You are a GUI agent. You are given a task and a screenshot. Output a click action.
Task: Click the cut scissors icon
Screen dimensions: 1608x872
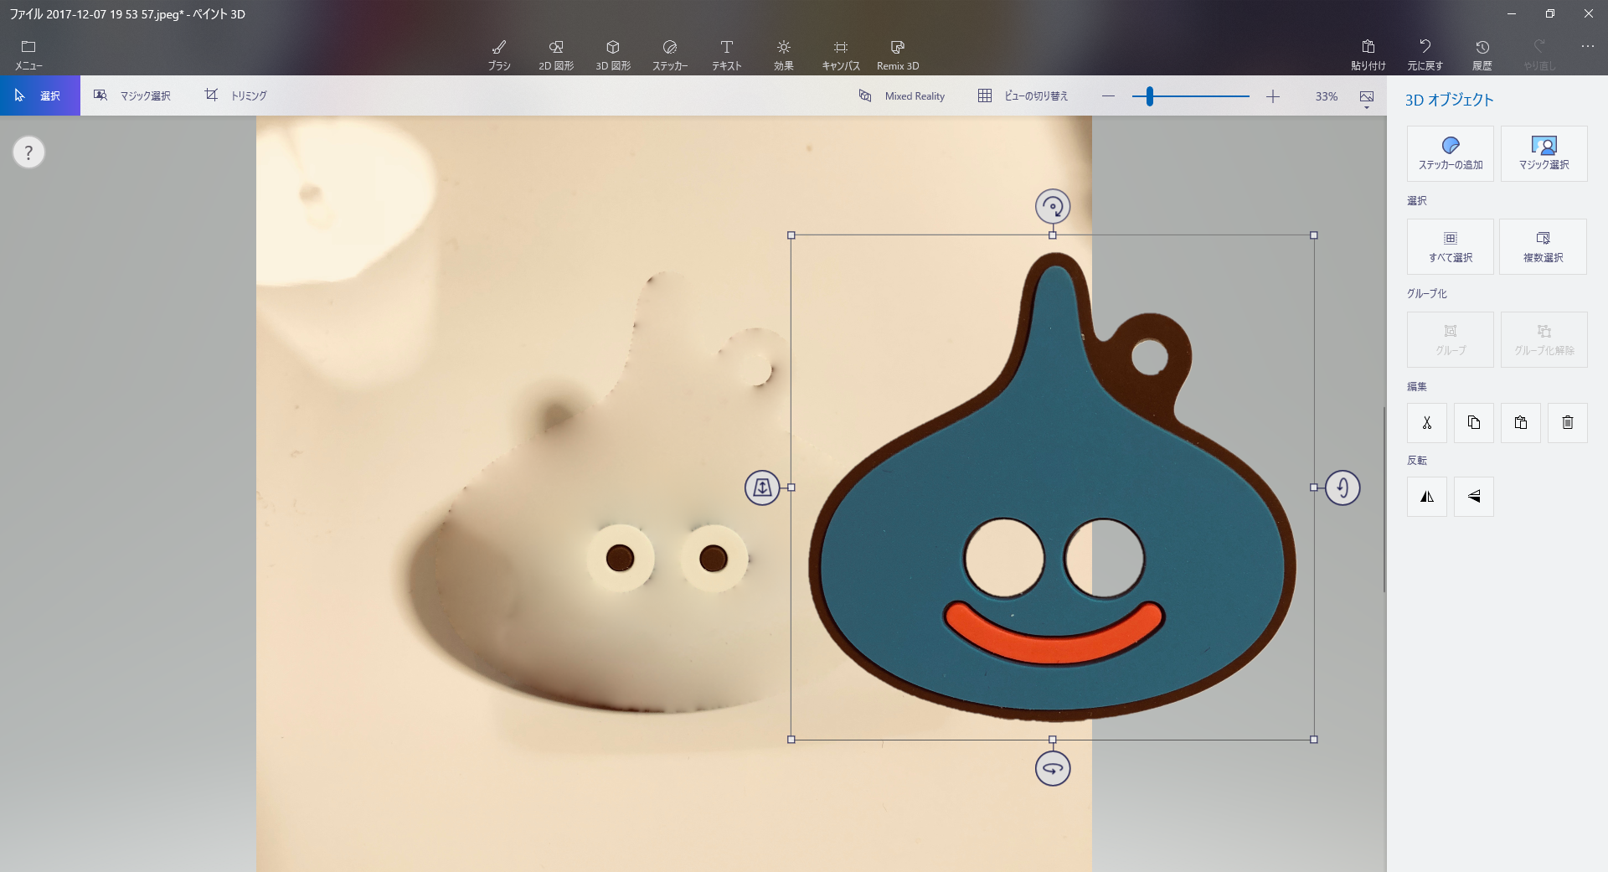point(1427,423)
